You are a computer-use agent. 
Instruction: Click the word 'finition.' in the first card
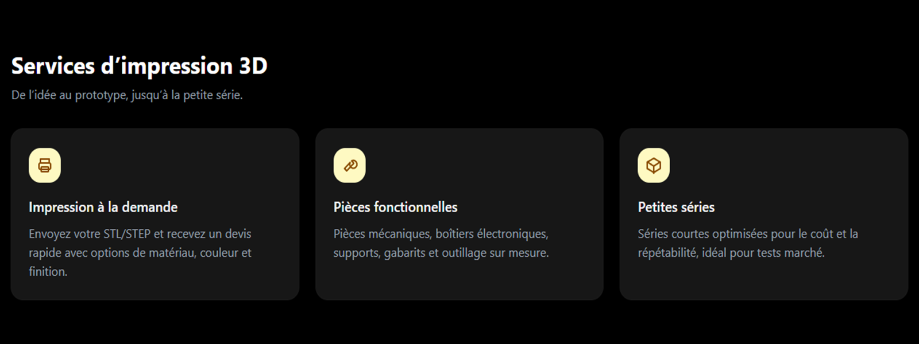coord(48,272)
